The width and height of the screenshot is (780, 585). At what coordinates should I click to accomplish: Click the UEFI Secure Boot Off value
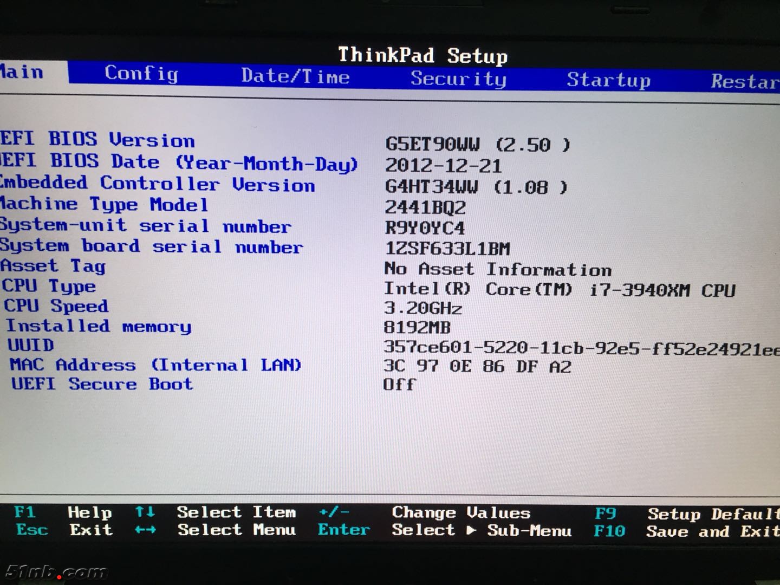click(399, 385)
